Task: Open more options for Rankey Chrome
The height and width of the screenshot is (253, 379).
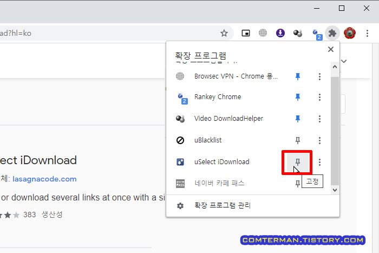Action: (x=319, y=97)
